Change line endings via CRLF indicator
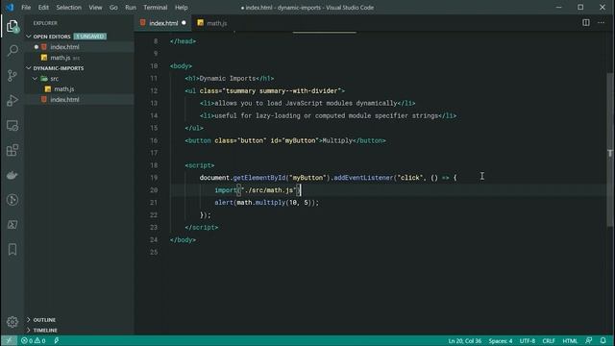This screenshot has height=346, width=615. (549, 341)
